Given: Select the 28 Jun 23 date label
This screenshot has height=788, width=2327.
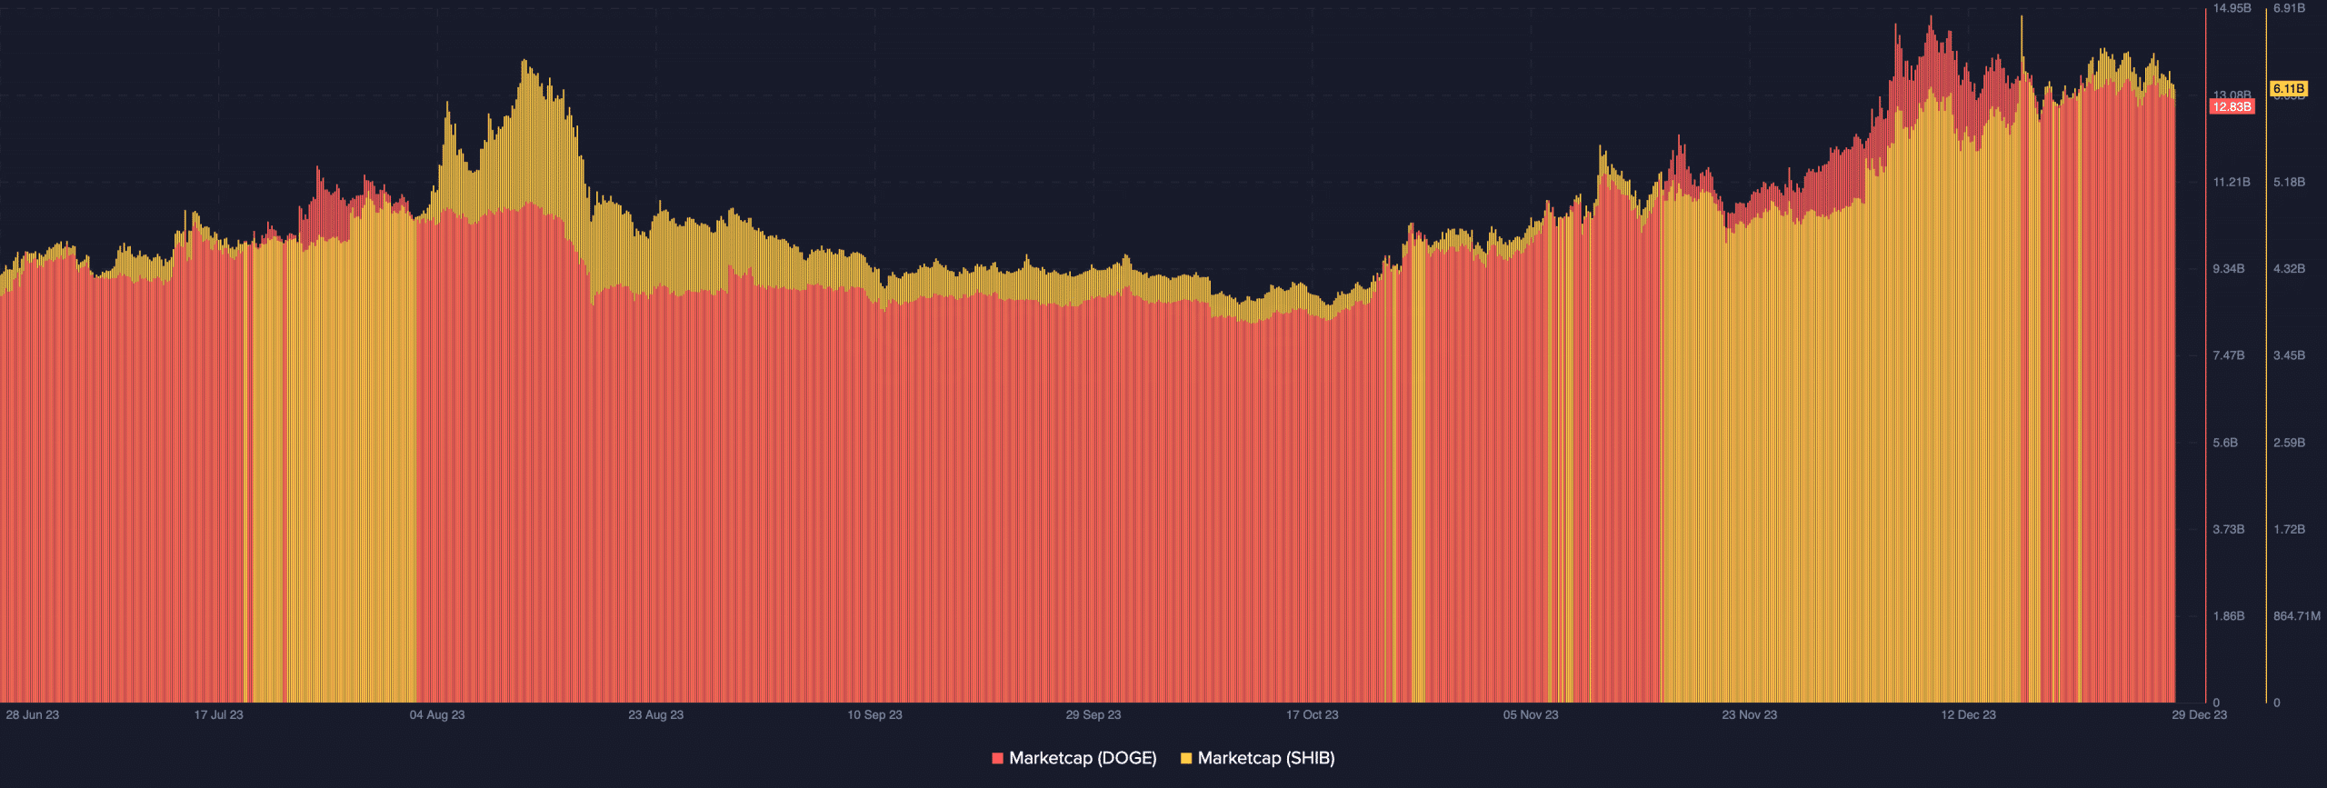Looking at the screenshot, I should 33,714.
